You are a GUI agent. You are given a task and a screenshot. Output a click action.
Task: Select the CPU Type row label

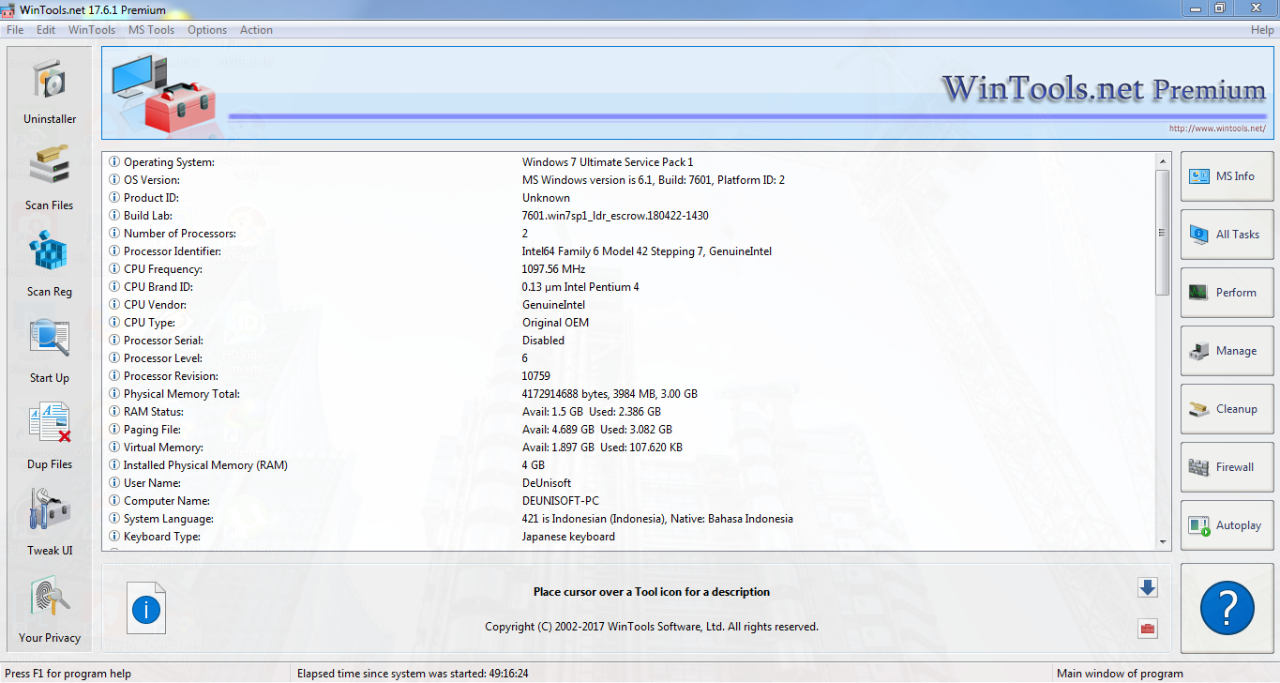click(149, 323)
